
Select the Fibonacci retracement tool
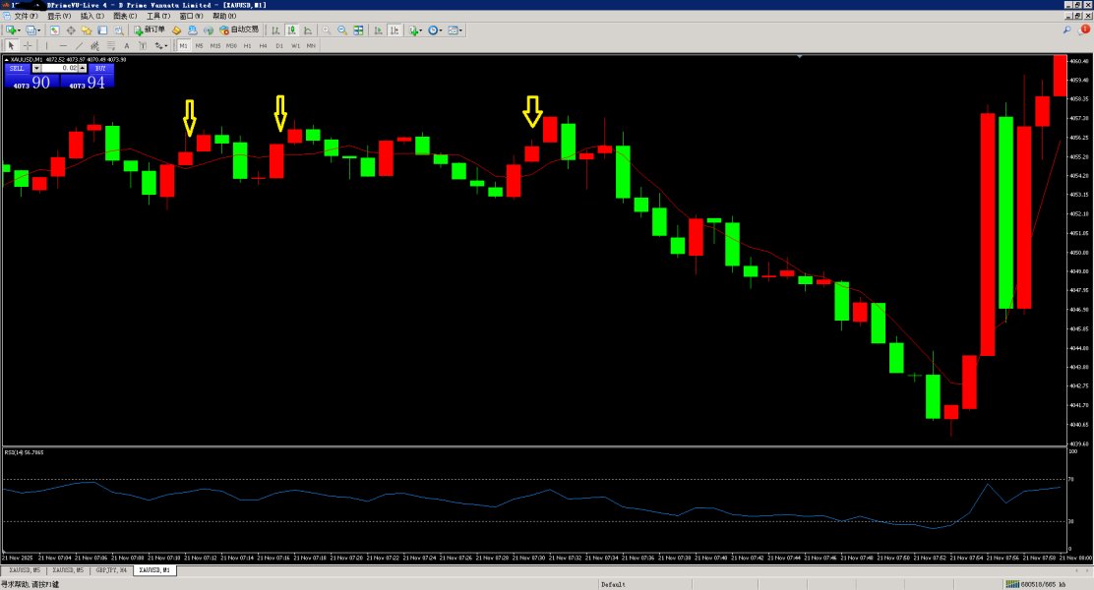click(x=111, y=46)
